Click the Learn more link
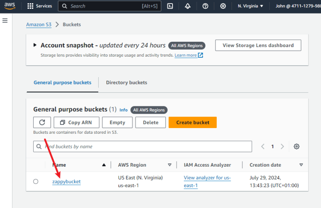The width and height of the screenshot is (321, 208). 186,55
